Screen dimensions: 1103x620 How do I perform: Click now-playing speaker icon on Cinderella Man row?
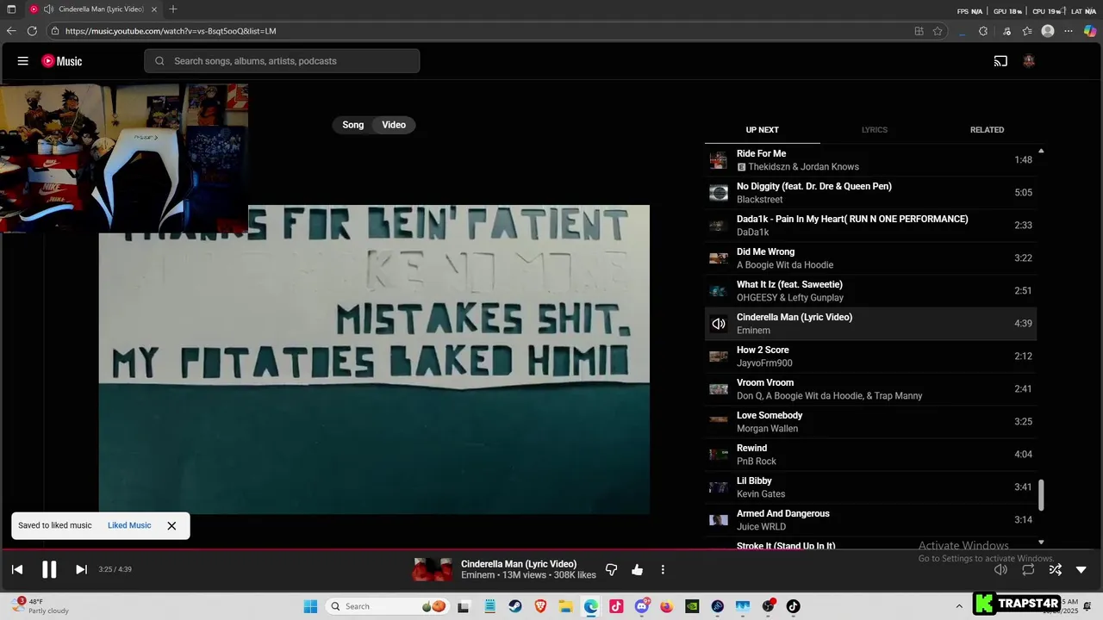(x=719, y=324)
